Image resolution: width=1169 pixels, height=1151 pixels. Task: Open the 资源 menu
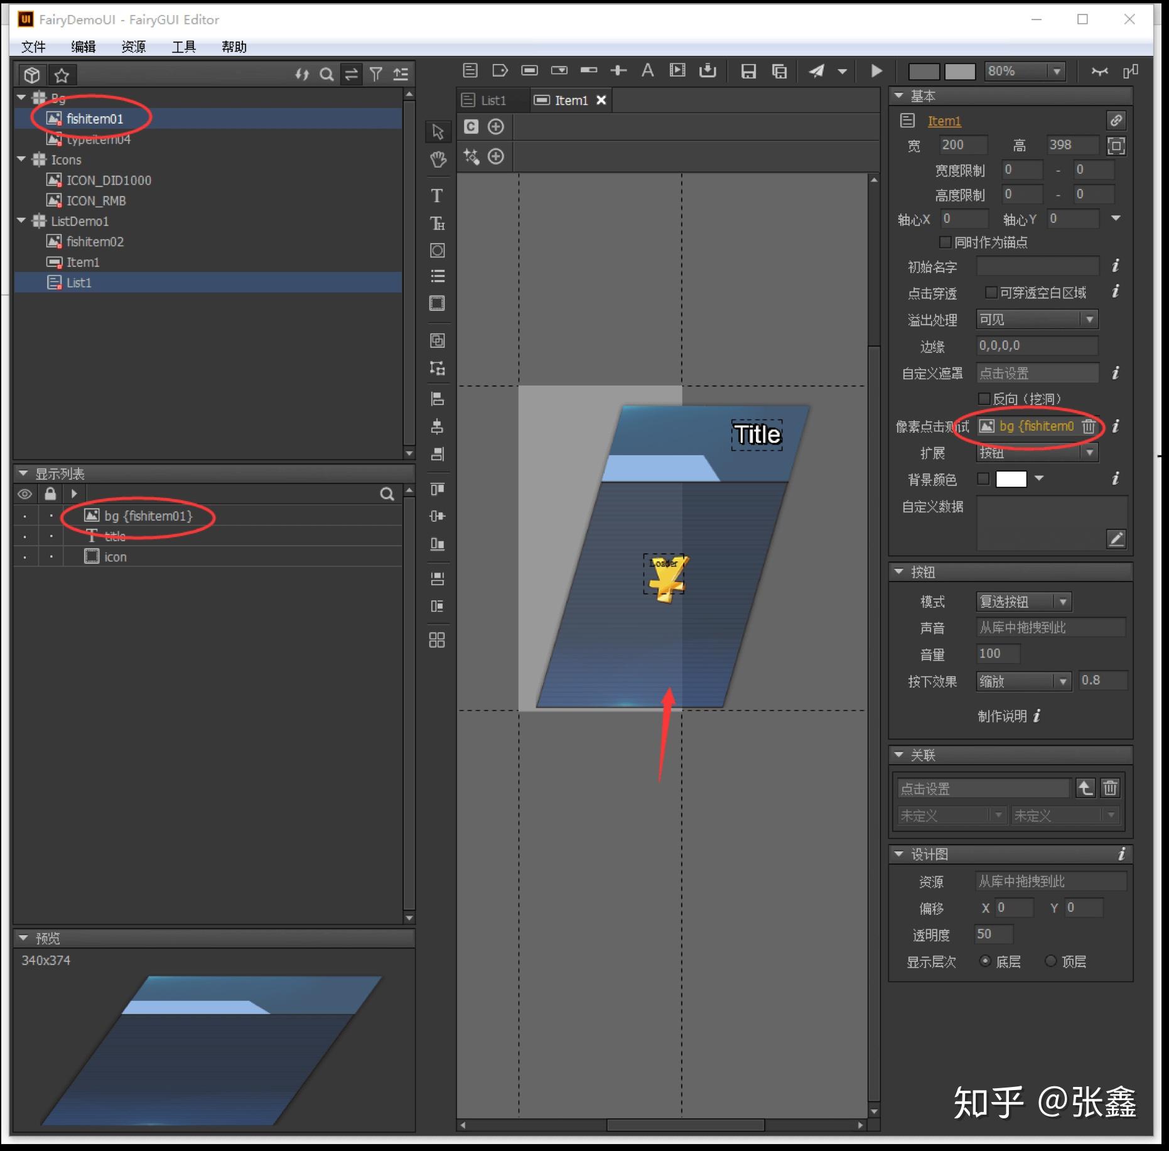point(133,47)
